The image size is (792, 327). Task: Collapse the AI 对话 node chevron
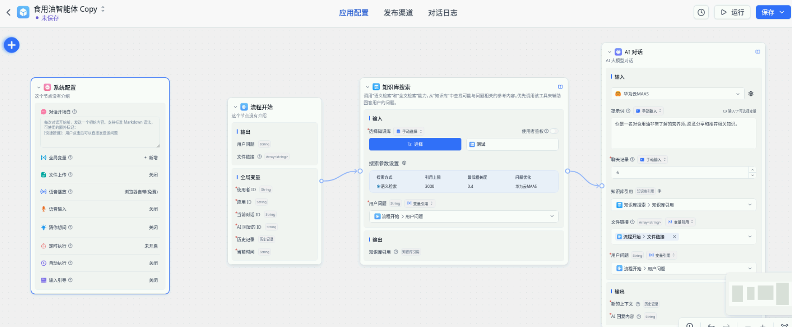click(609, 52)
